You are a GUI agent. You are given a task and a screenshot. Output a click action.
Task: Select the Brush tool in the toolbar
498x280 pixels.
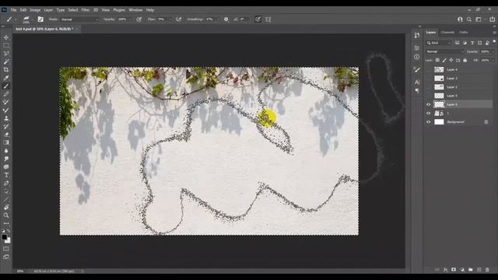coord(6,86)
